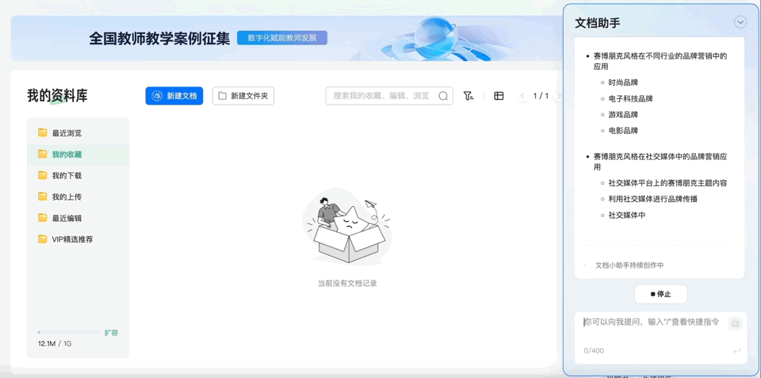This screenshot has width=761, height=378.
Task: Click the 新建文档 button
Action: click(174, 96)
